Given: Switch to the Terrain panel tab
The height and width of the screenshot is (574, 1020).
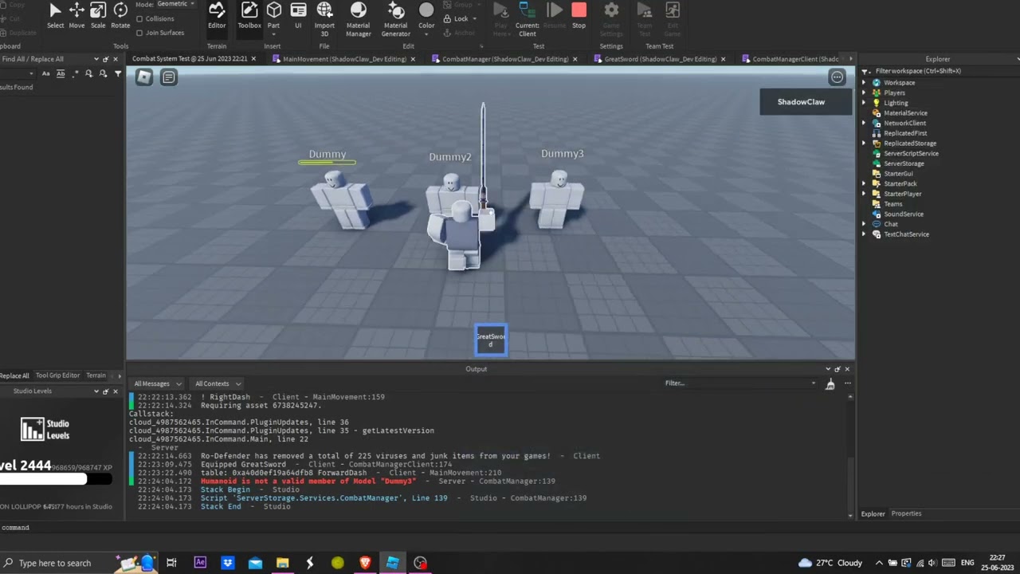Looking at the screenshot, I should click(x=96, y=375).
